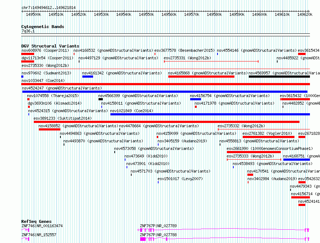Viewport: 320px width, 243px height.
Task: Open esv3891233 (Suktitipat2014) label
Action: pyautogui.click(x=63, y=118)
